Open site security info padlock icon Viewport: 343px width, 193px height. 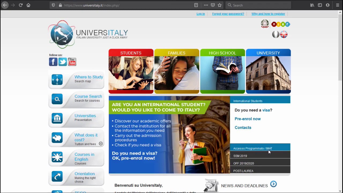(60, 5)
